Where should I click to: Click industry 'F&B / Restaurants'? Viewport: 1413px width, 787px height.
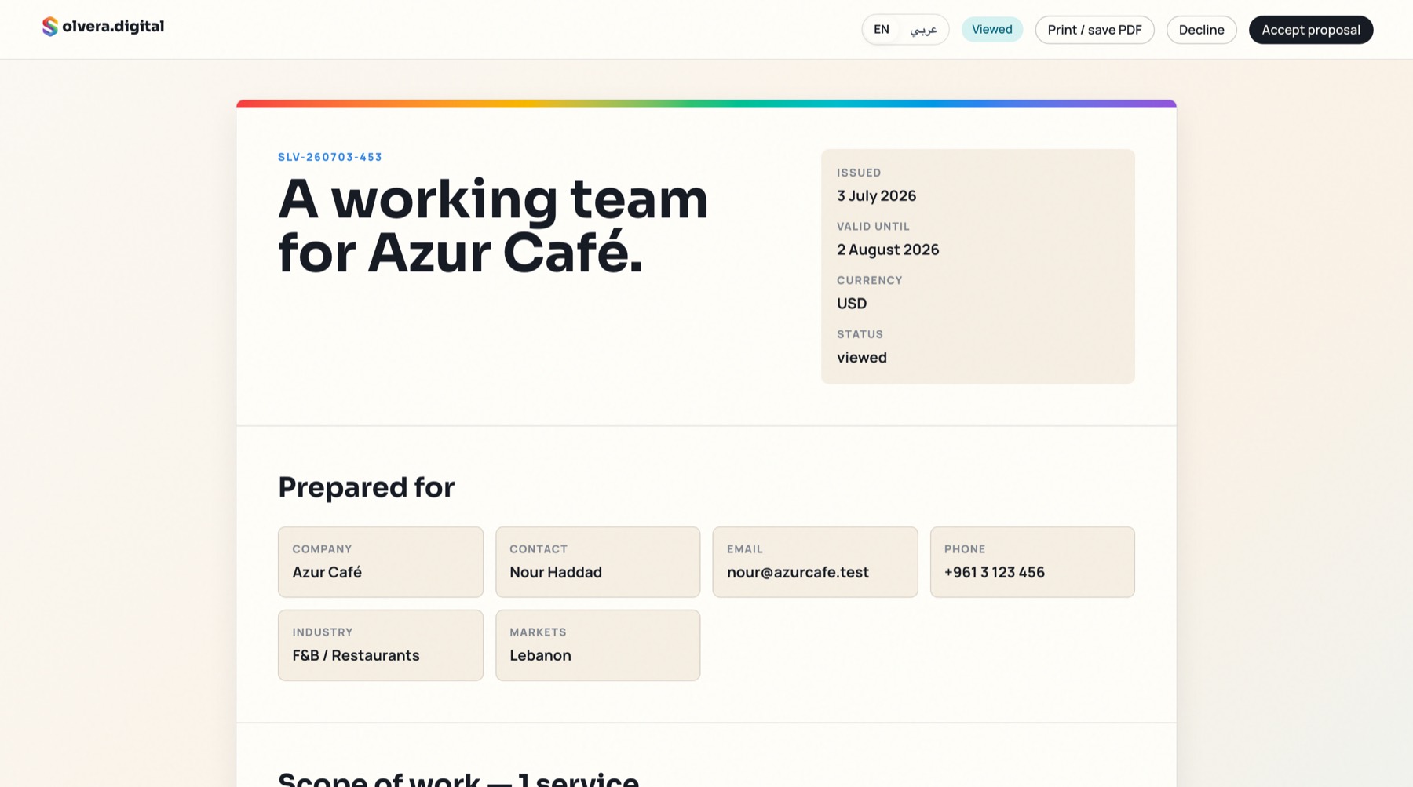click(356, 656)
